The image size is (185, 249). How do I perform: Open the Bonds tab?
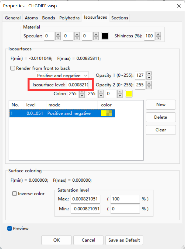click(49, 18)
